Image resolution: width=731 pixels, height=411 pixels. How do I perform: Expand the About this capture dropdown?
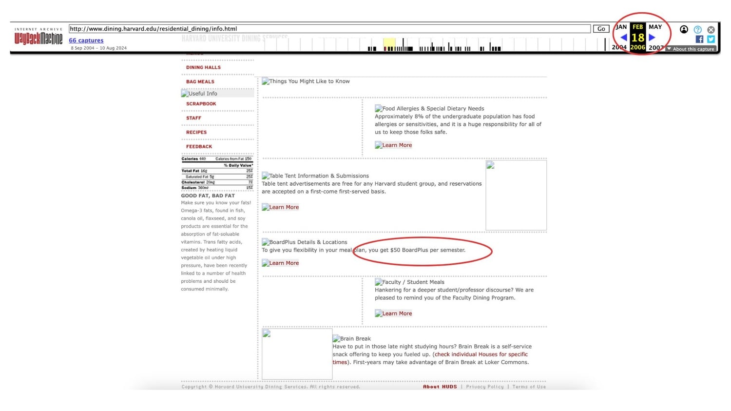click(x=691, y=49)
